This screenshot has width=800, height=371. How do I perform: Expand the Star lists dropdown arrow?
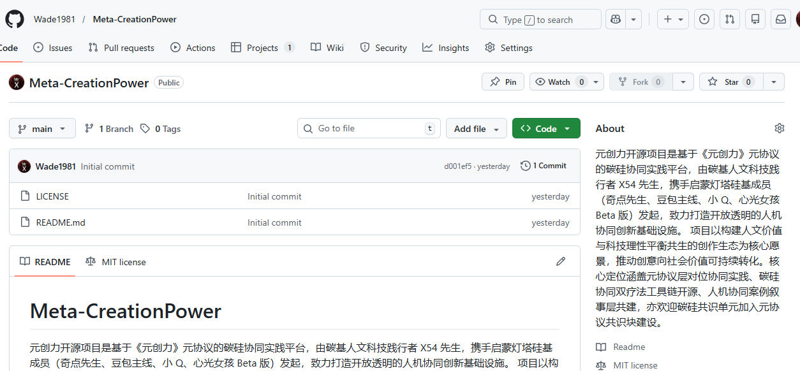pyautogui.click(x=774, y=82)
